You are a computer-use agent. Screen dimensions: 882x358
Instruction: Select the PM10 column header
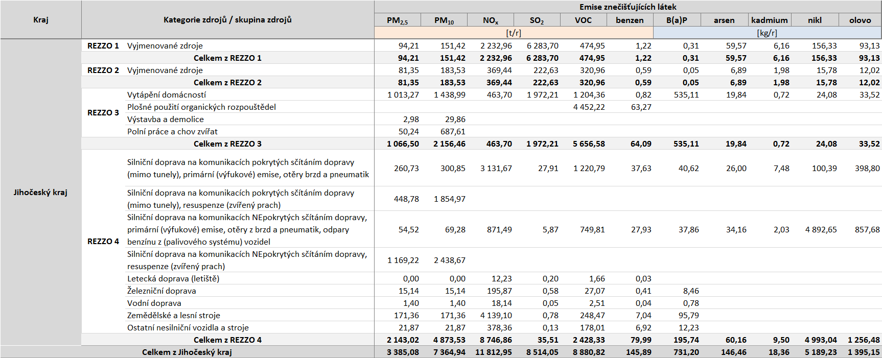(x=444, y=20)
